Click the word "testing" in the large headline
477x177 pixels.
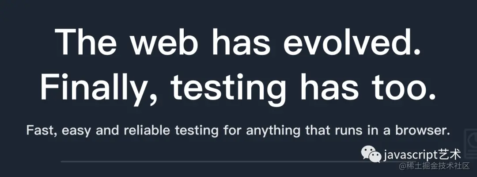pos(228,88)
